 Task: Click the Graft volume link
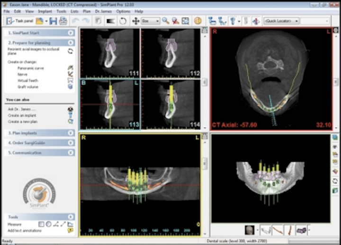pyautogui.click(x=28, y=87)
